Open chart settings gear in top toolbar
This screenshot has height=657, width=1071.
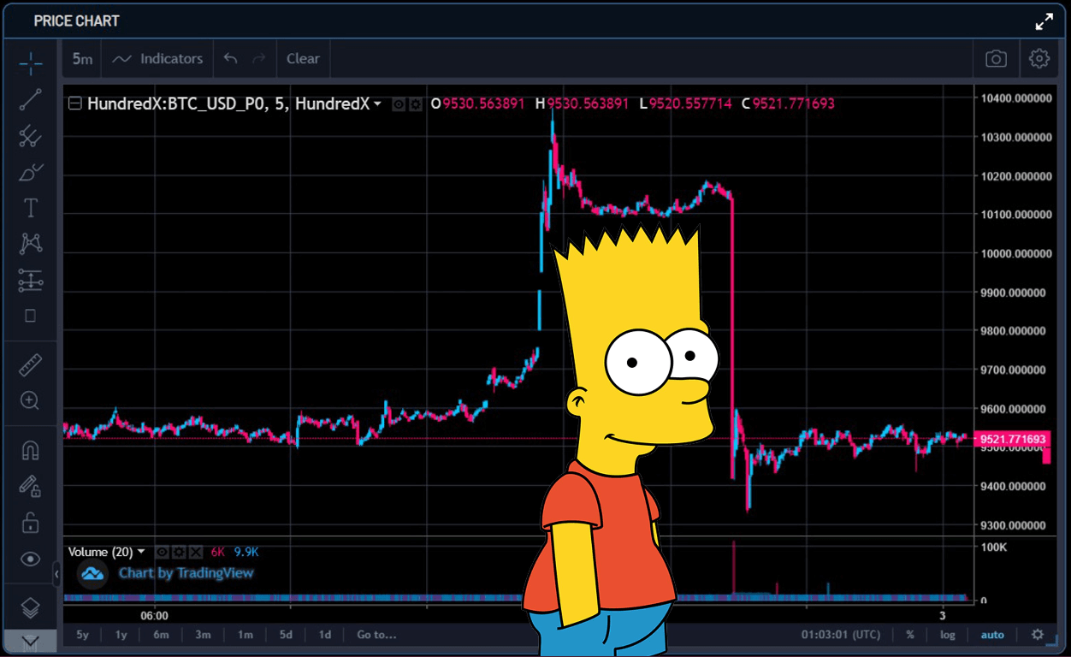point(1039,59)
